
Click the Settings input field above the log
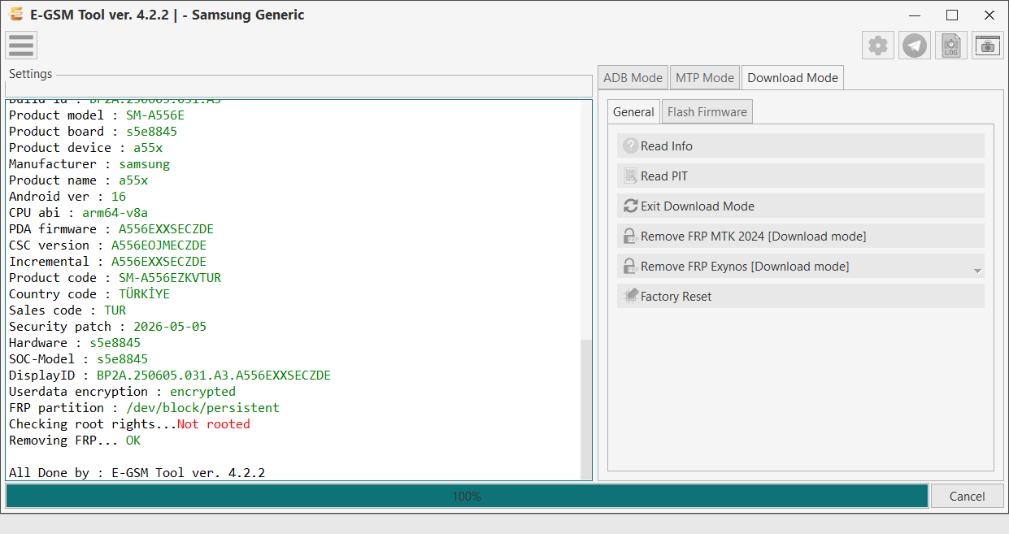pos(298,88)
